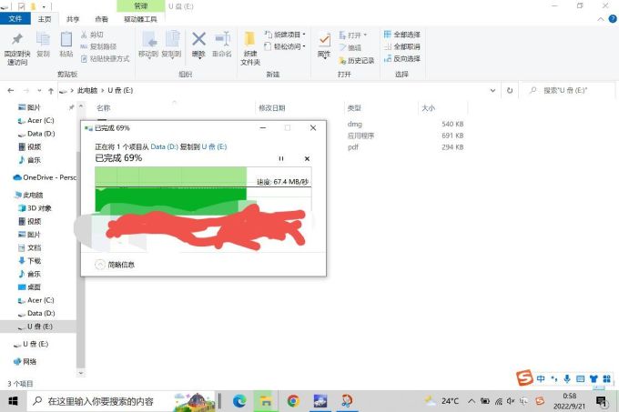This screenshot has width=619, height=412.
Task: Click the copy progress speed graph
Action: (203, 191)
